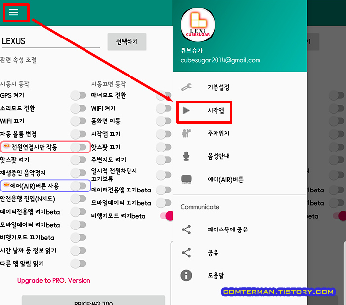346x305 pixels.
Task: Enable 에어(AIR)버튼 사용 switch
Action: point(78,186)
